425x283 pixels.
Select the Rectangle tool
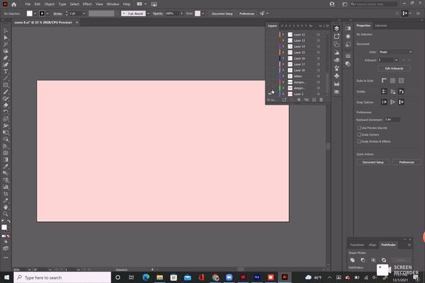(x=6, y=85)
